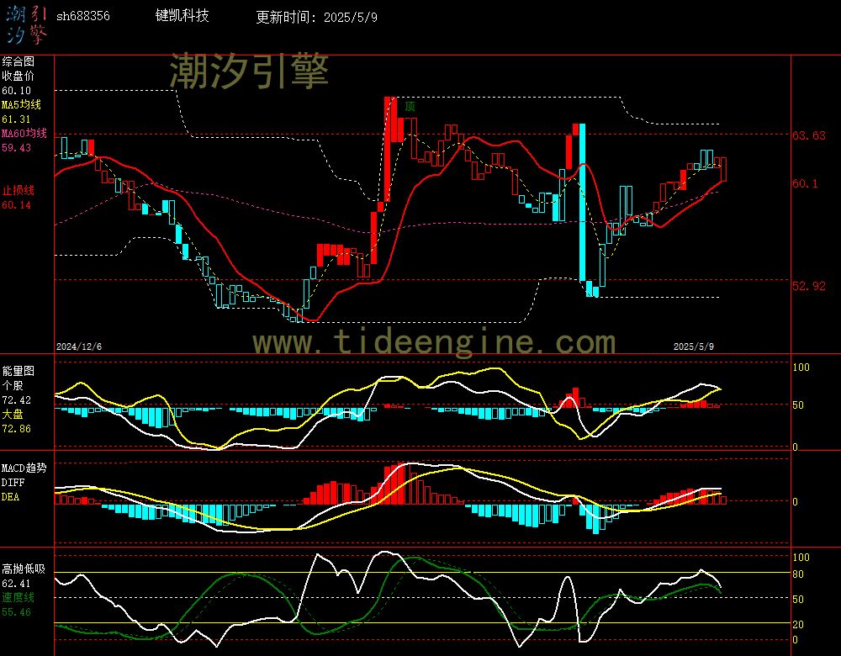Select the MACD趋势 panel label
The image size is (841, 656).
24,468
